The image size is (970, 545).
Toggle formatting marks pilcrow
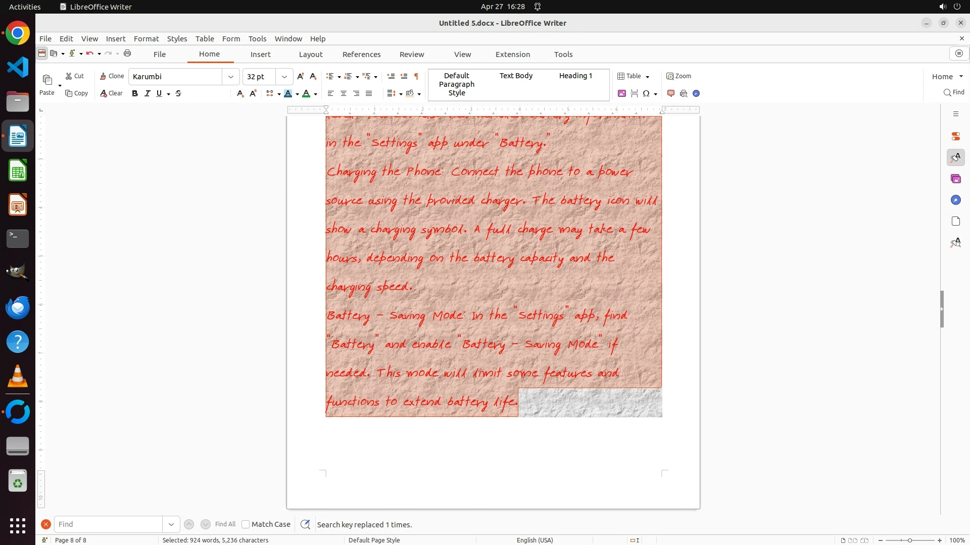[x=416, y=76]
